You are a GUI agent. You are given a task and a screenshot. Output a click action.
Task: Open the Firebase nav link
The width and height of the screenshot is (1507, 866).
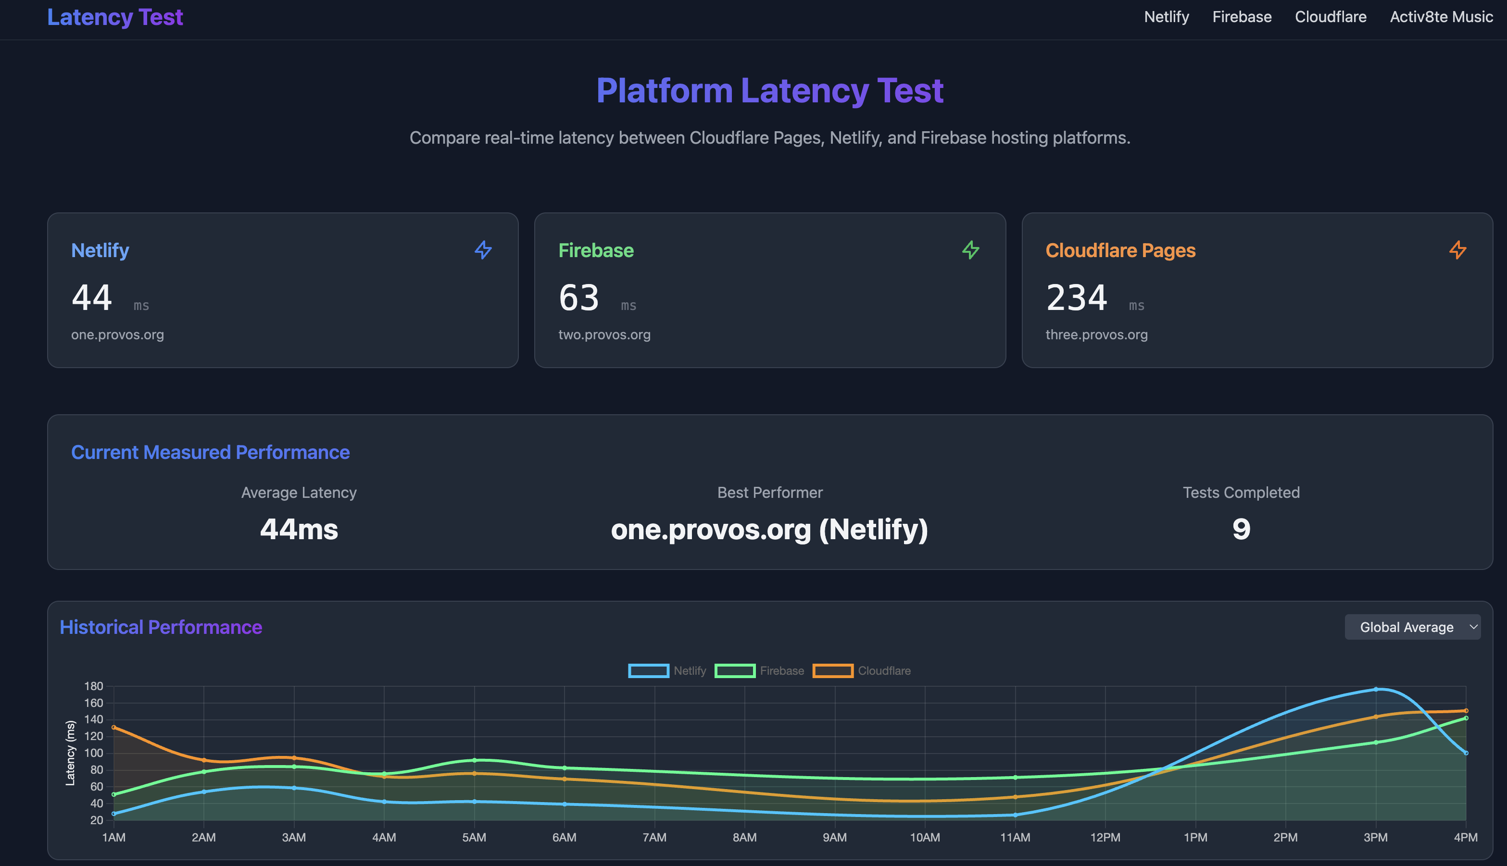tap(1242, 17)
